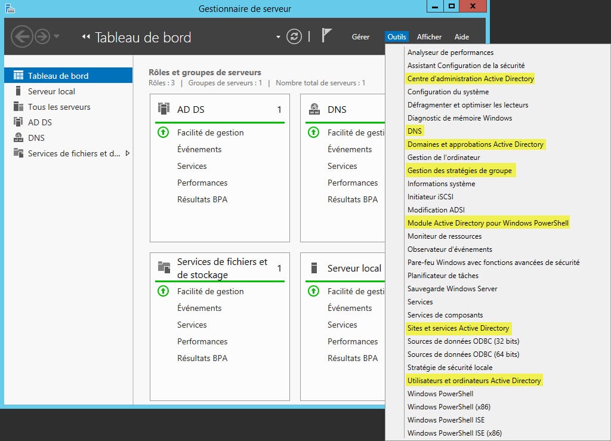
Task: Open Facilité de gestion in AD DS tile
Action: (x=211, y=132)
